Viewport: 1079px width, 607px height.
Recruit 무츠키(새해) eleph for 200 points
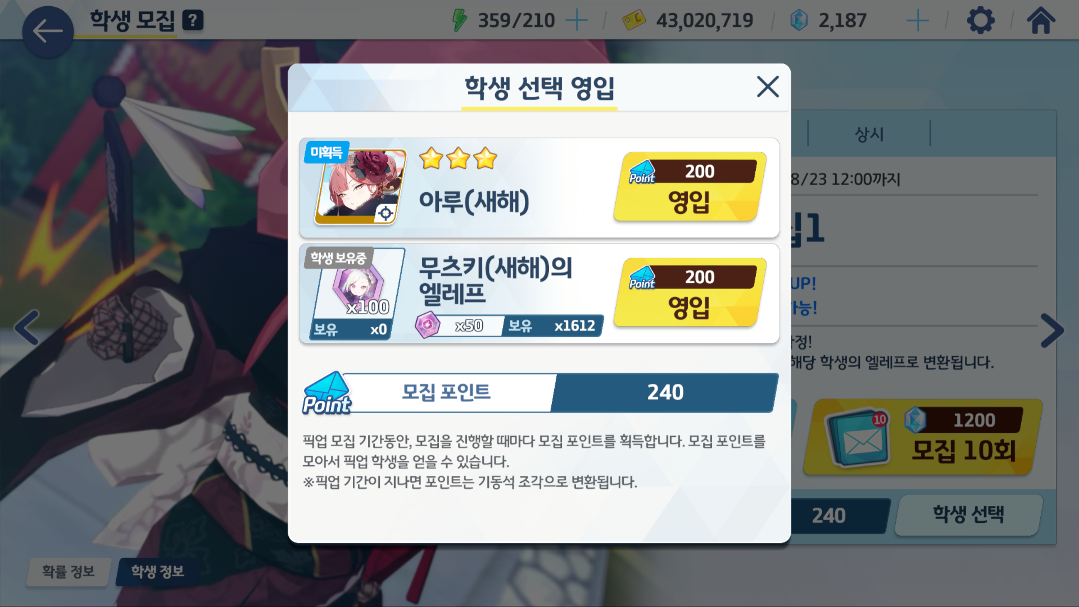coord(690,292)
